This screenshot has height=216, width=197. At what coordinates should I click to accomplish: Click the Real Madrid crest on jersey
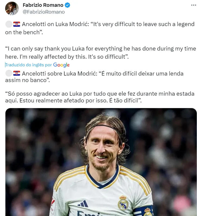click(123, 203)
